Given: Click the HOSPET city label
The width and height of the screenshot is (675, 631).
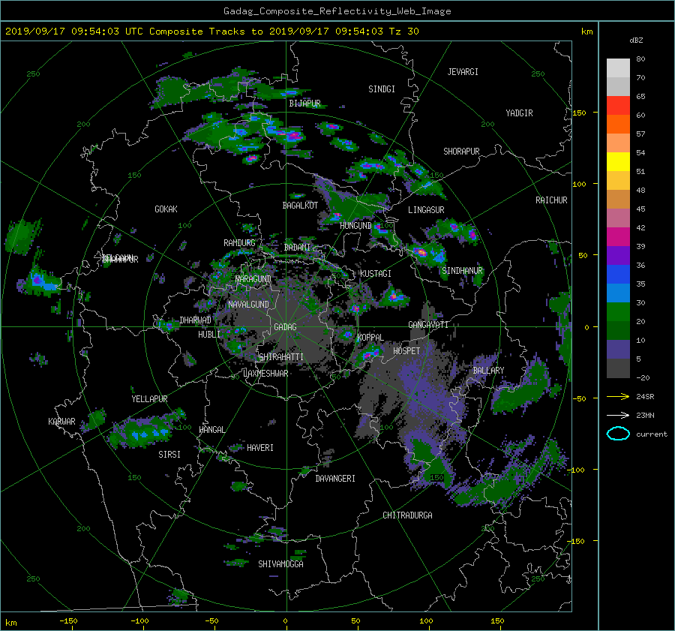Looking at the screenshot, I should [x=406, y=351].
